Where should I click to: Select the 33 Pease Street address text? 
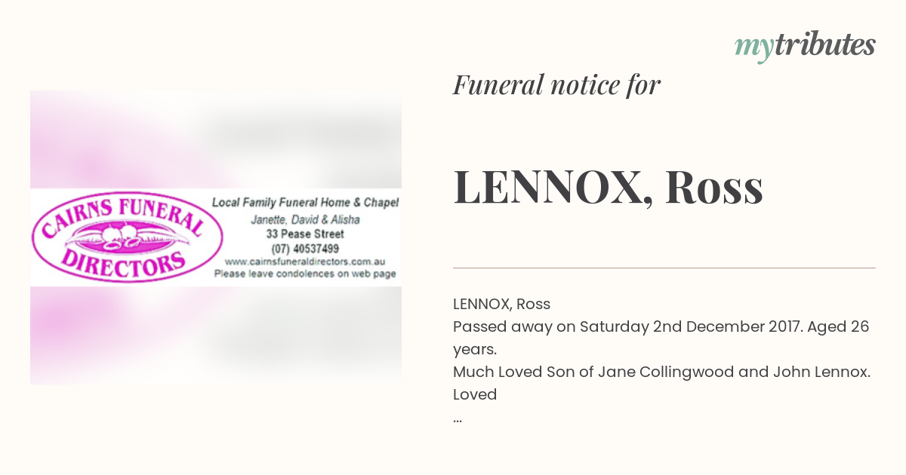(305, 234)
